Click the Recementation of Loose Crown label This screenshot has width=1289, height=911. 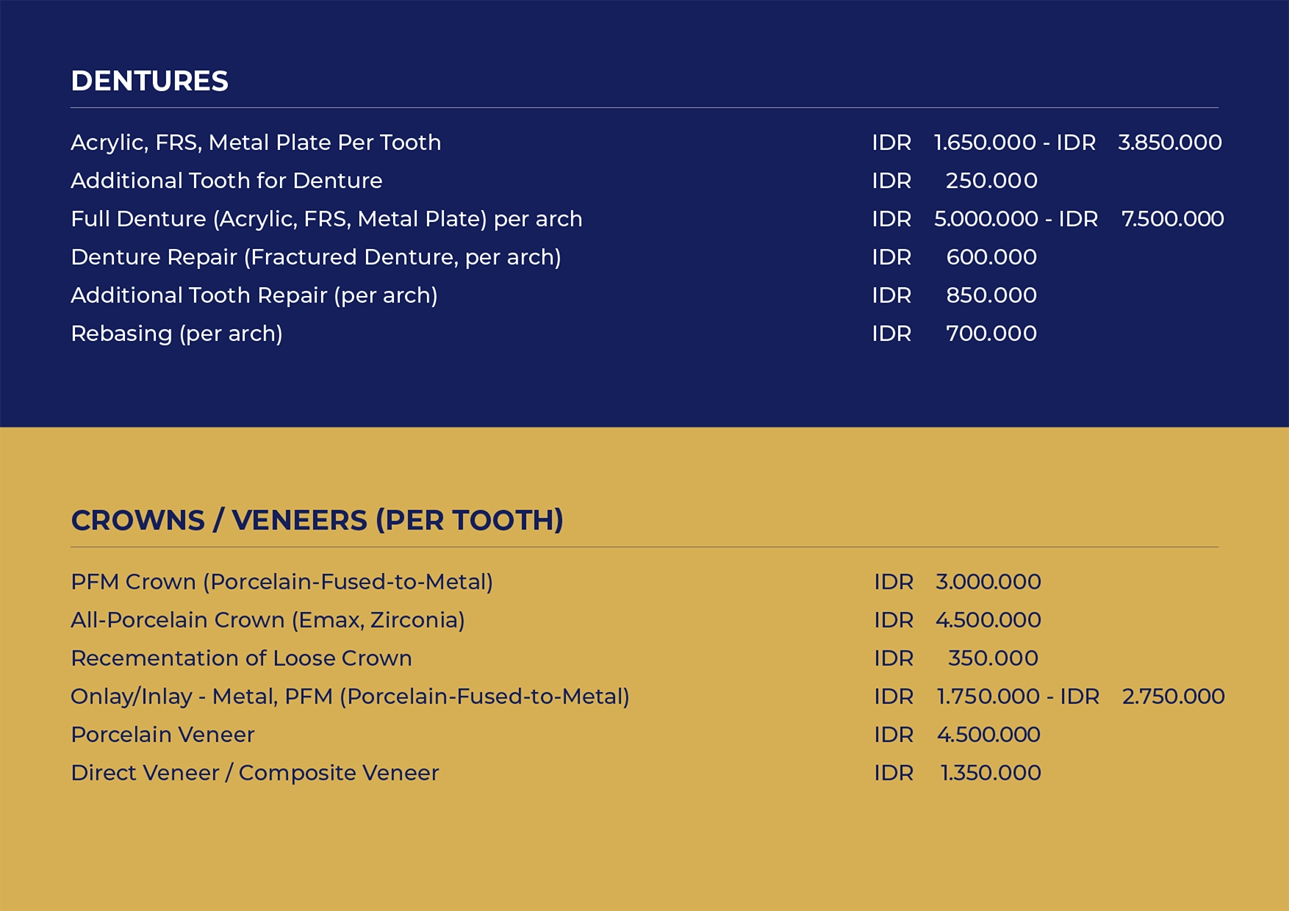(241, 658)
